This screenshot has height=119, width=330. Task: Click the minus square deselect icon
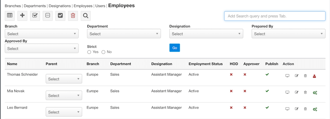tap(48, 16)
